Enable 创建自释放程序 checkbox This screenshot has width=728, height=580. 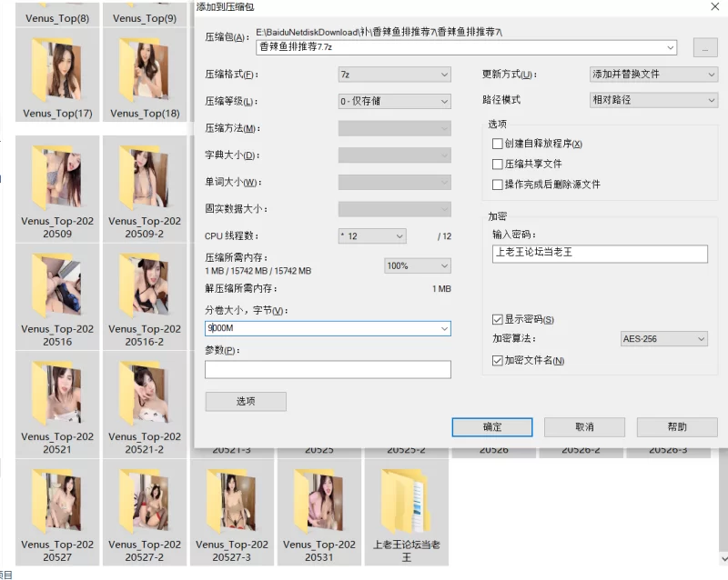[x=497, y=144]
